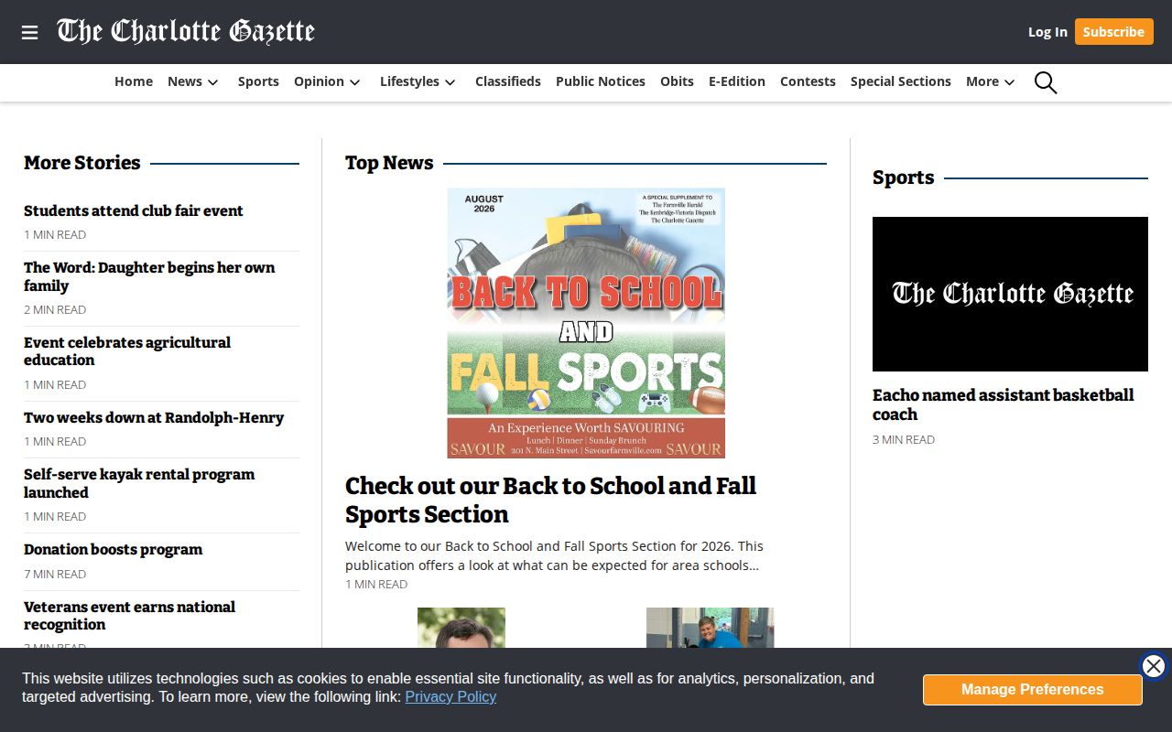The height and width of the screenshot is (732, 1172).
Task: Click the More Stories section heading
Action: [x=82, y=163]
